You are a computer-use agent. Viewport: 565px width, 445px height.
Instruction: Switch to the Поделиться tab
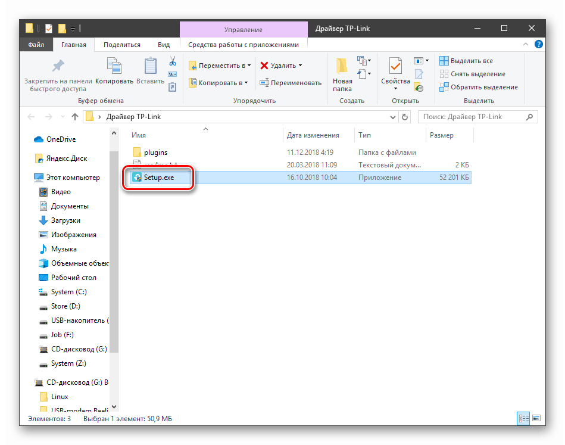(x=122, y=45)
